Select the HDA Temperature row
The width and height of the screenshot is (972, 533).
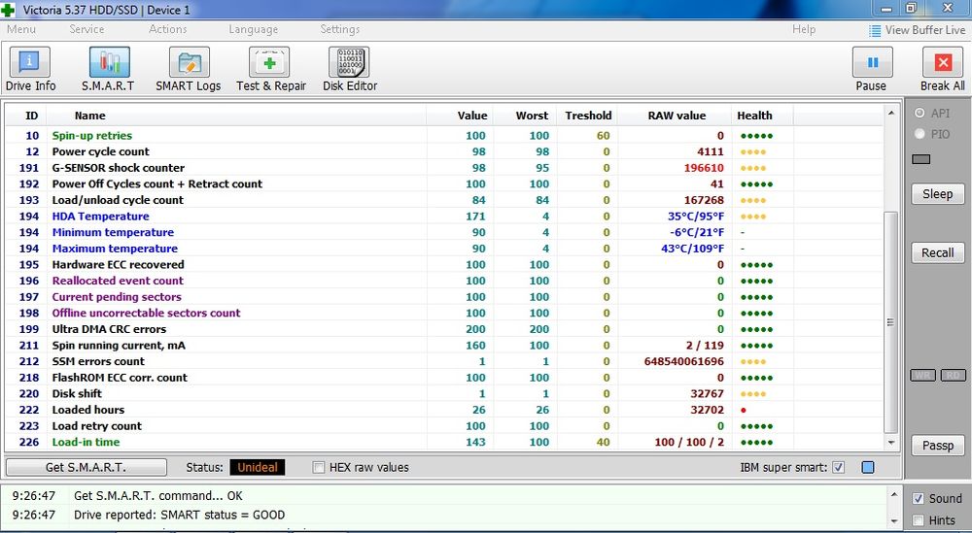click(444, 217)
